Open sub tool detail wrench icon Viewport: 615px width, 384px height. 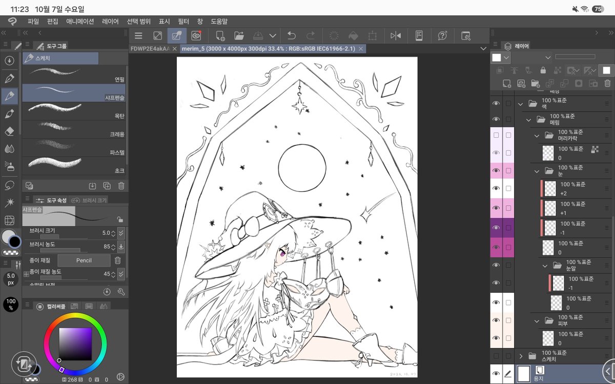click(121, 292)
